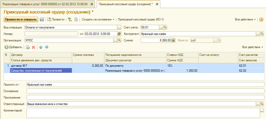
Task: Close the Приходный кассовый ордер tab
Action: click(156, 4)
